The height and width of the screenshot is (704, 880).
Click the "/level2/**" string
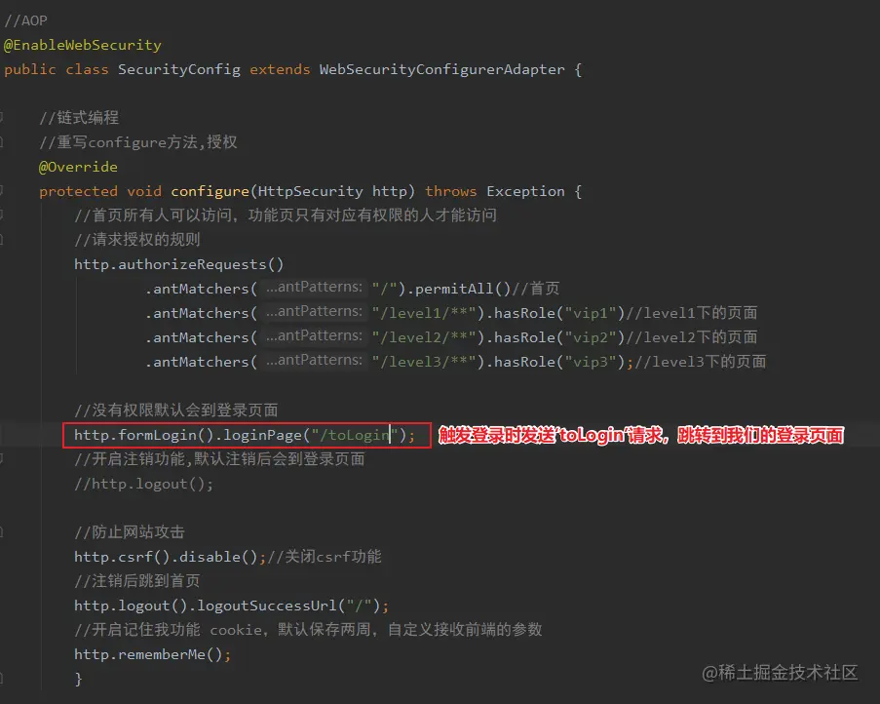click(x=424, y=337)
